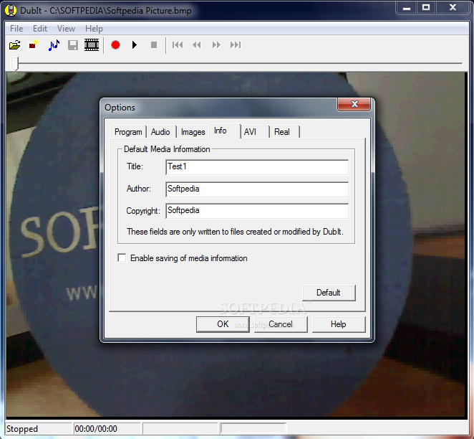Click the Author input field
The height and width of the screenshot is (439, 474).
click(x=257, y=189)
